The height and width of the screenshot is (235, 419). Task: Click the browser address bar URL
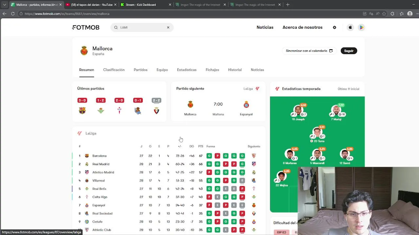point(67,14)
